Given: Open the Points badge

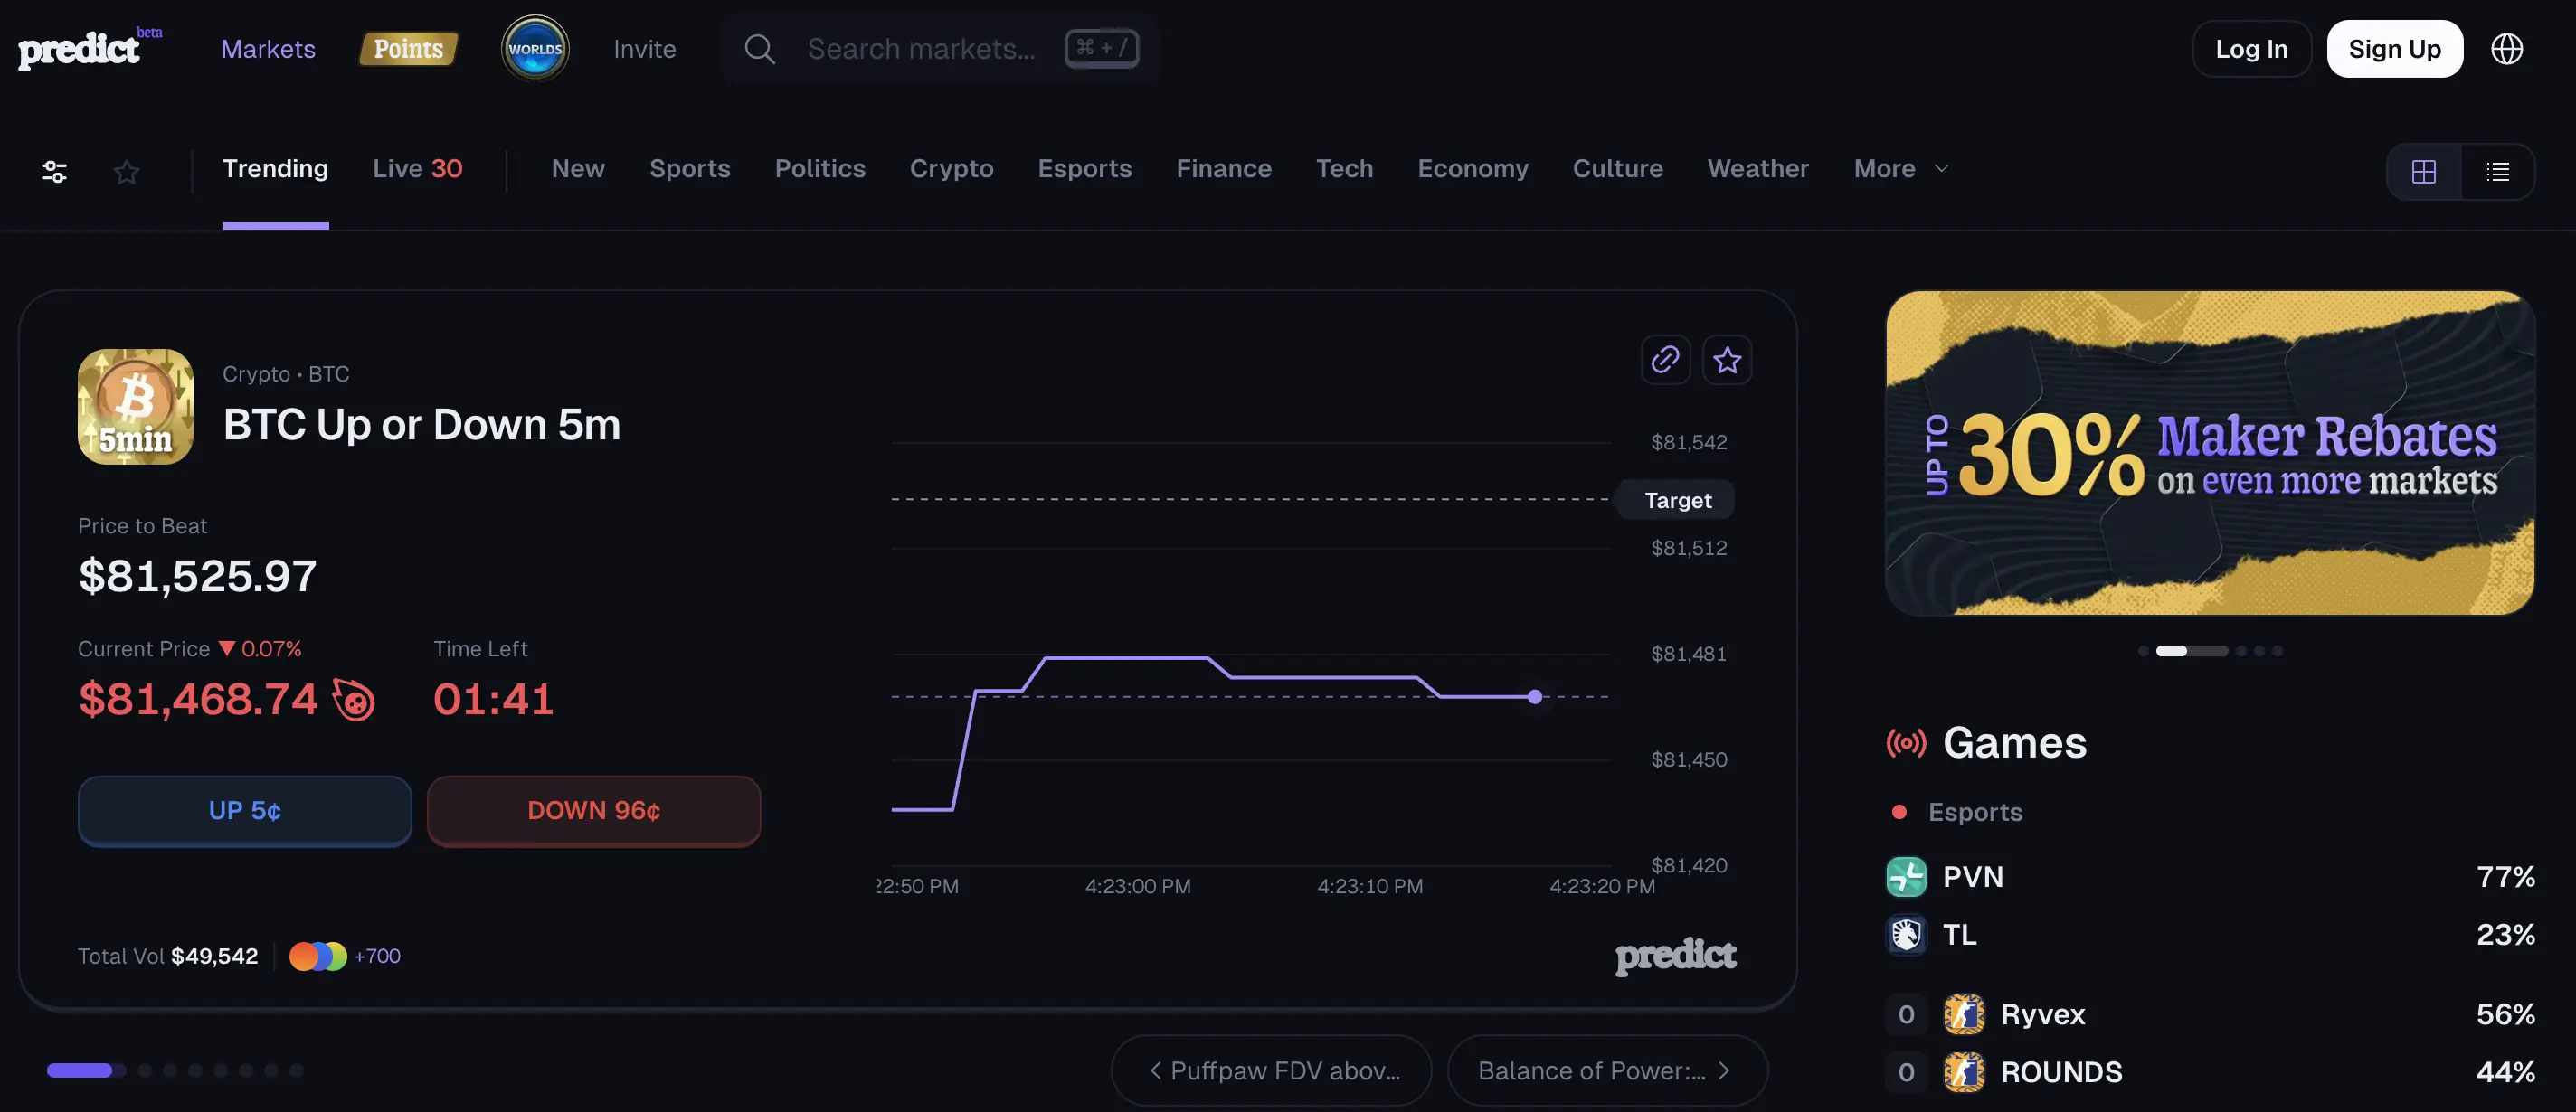Looking at the screenshot, I should point(408,49).
